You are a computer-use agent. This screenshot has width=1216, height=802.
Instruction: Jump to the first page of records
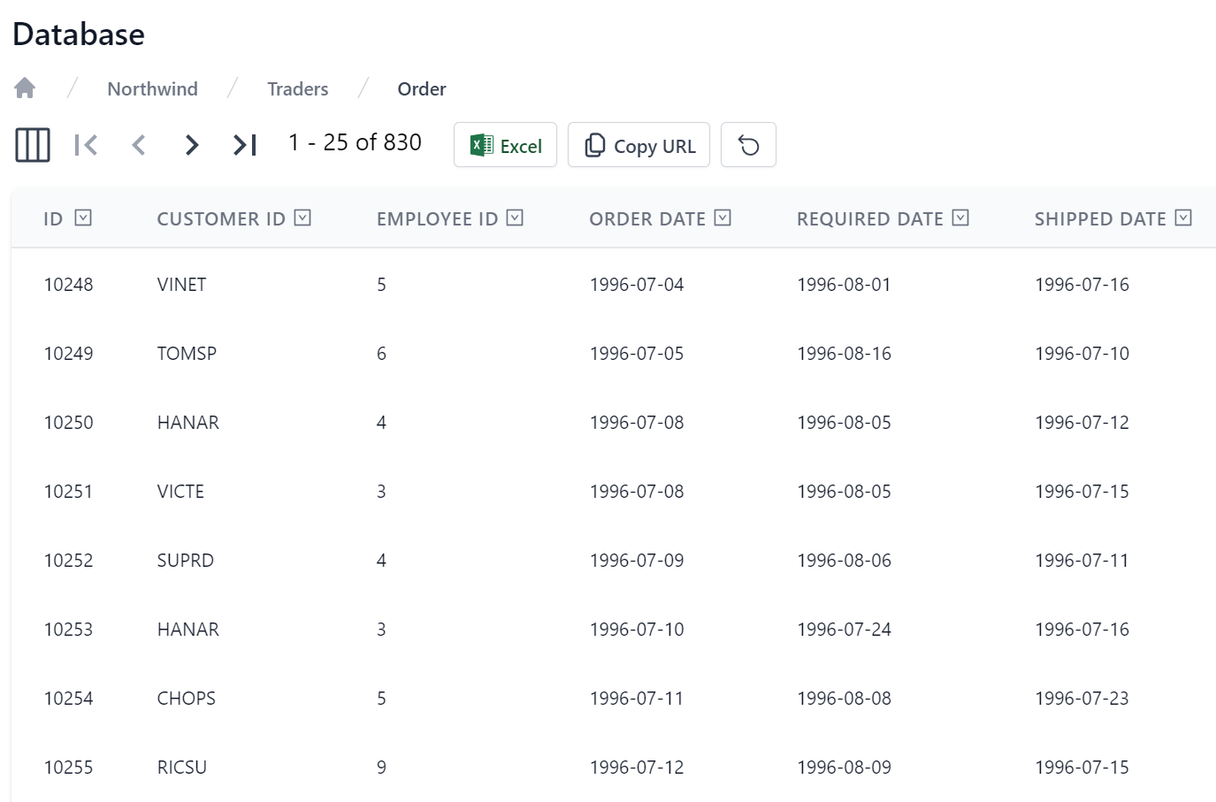click(86, 144)
